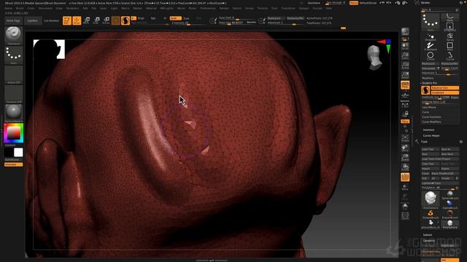Select FreeHand stroke type

[x=431, y=47]
